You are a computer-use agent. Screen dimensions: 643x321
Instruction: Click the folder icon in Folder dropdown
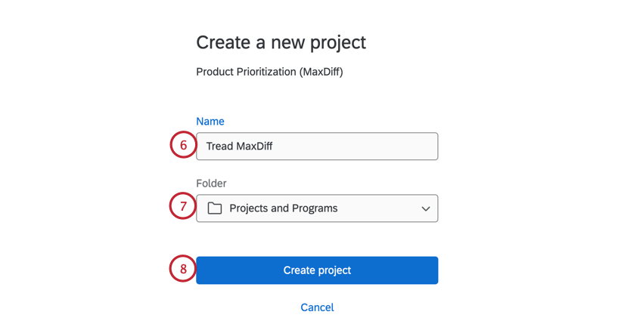(x=215, y=208)
